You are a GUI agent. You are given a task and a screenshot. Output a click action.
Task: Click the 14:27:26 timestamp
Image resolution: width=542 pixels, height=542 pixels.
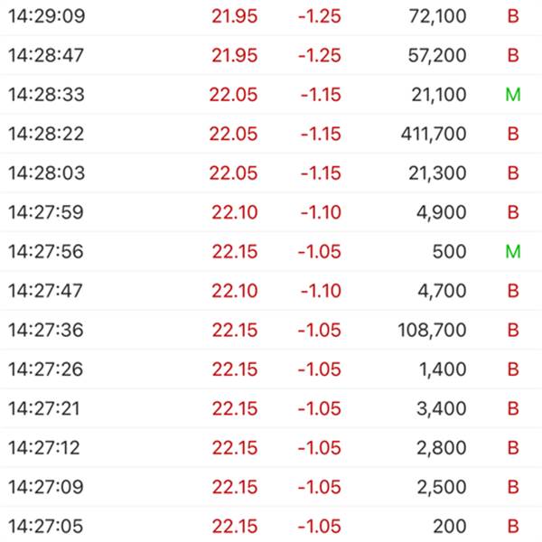(x=46, y=369)
